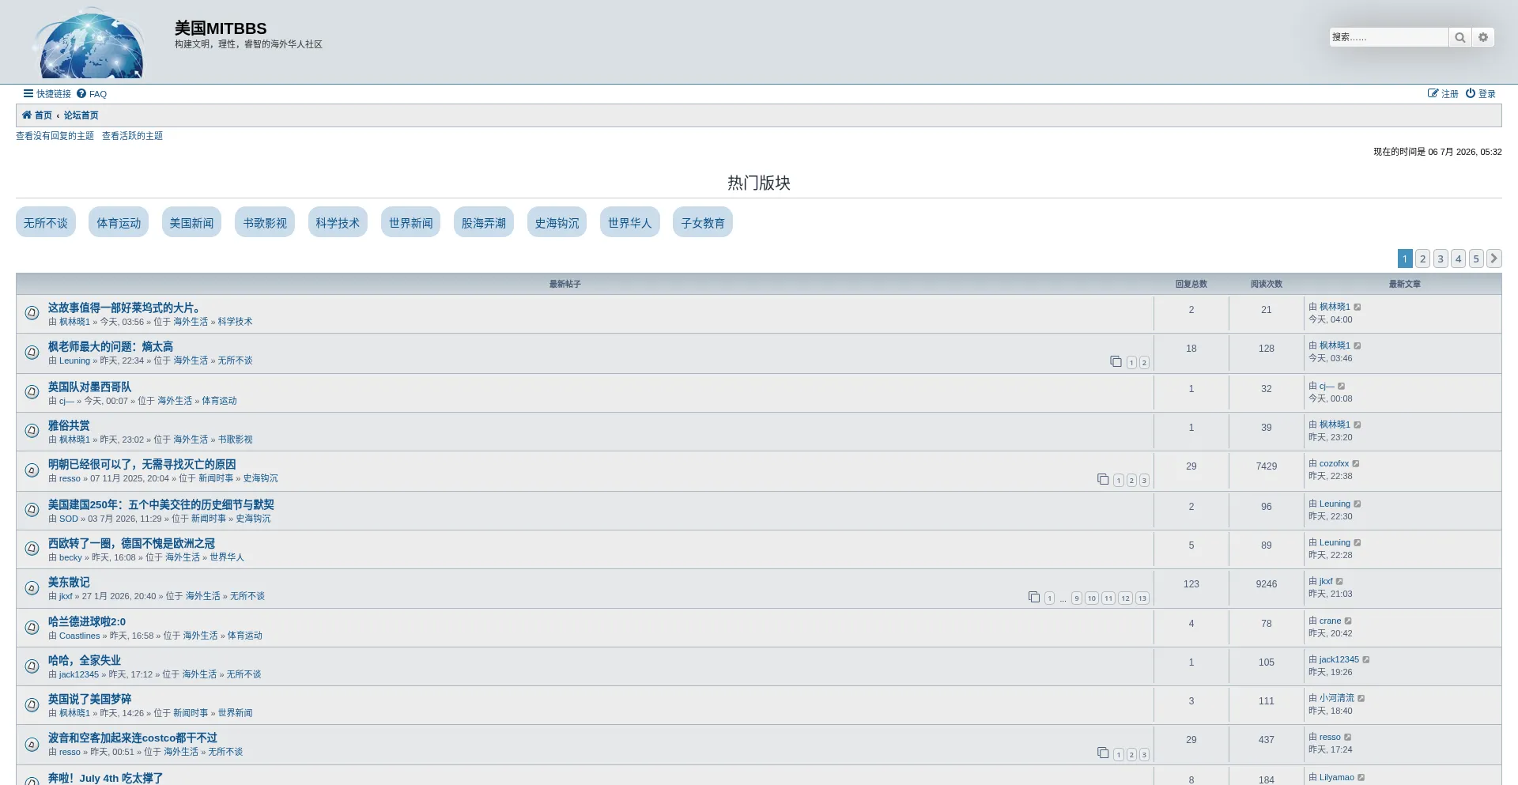
Task: Jump to latest post by cozofxx
Action: [x=1356, y=463]
